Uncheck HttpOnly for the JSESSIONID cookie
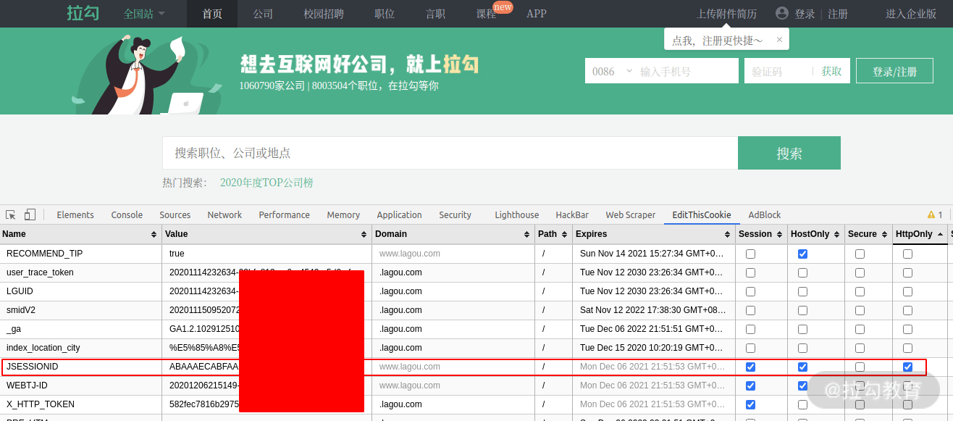Viewport: 953px width, 421px height. click(x=907, y=367)
